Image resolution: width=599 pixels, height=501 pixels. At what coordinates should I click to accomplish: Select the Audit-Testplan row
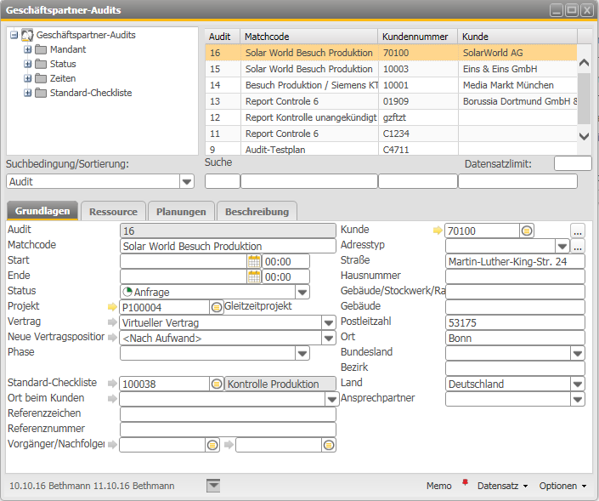pos(391,149)
